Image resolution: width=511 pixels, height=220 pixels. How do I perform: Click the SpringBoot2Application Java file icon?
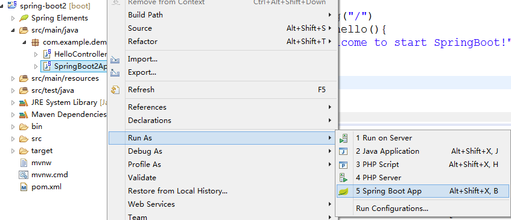(x=47, y=66)
